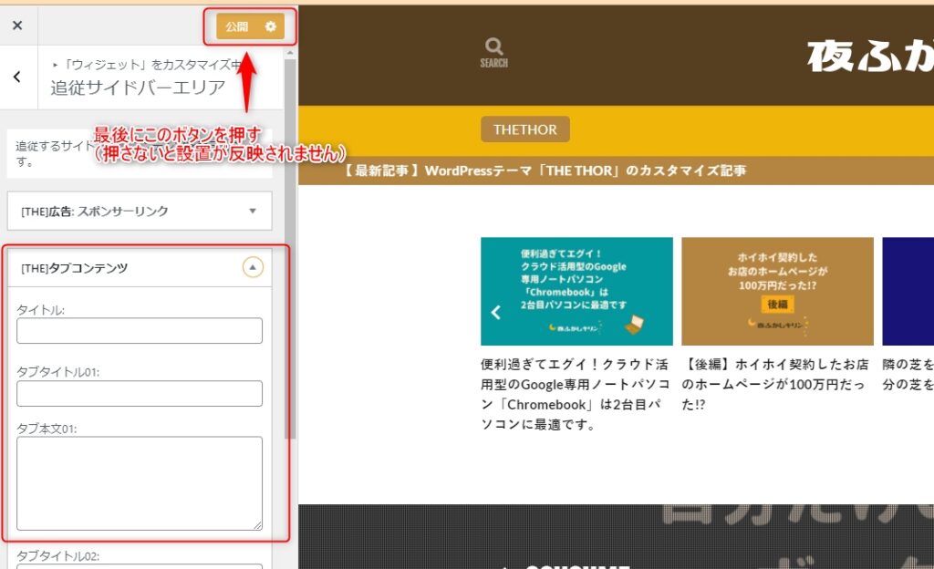Image resolution: width=934 pixels, height=569 pixels.
Task: Click the 公開 publish button
Action: pos(237,26)
